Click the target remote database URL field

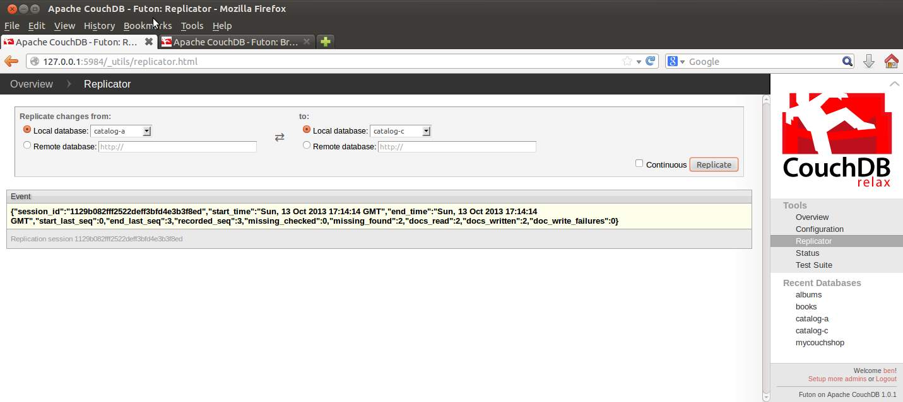tap(457, 147)
